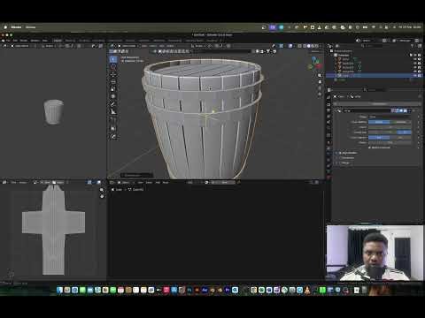
Task: Open View menu in main viewport header
Action: [x=144, y=46]
